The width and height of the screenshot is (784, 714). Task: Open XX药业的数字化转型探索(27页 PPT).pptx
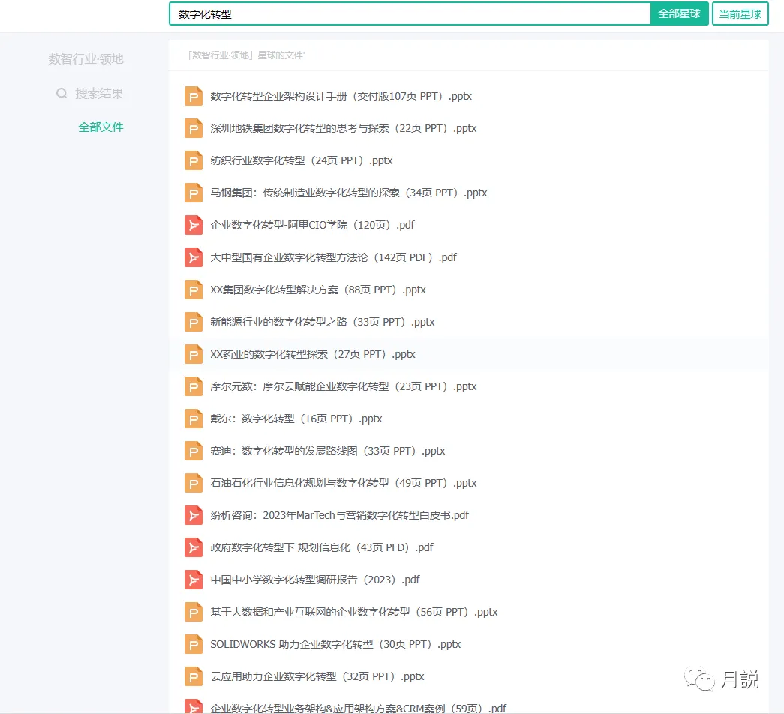[x=313, y=354]
